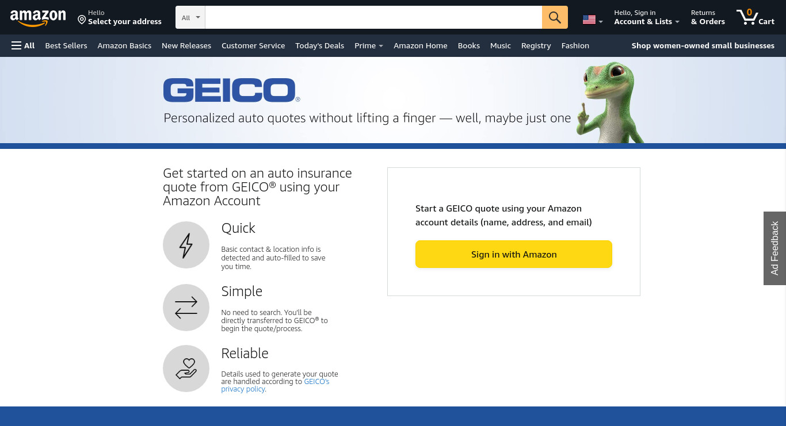Click the orange search magnifier button

(555, 17)
